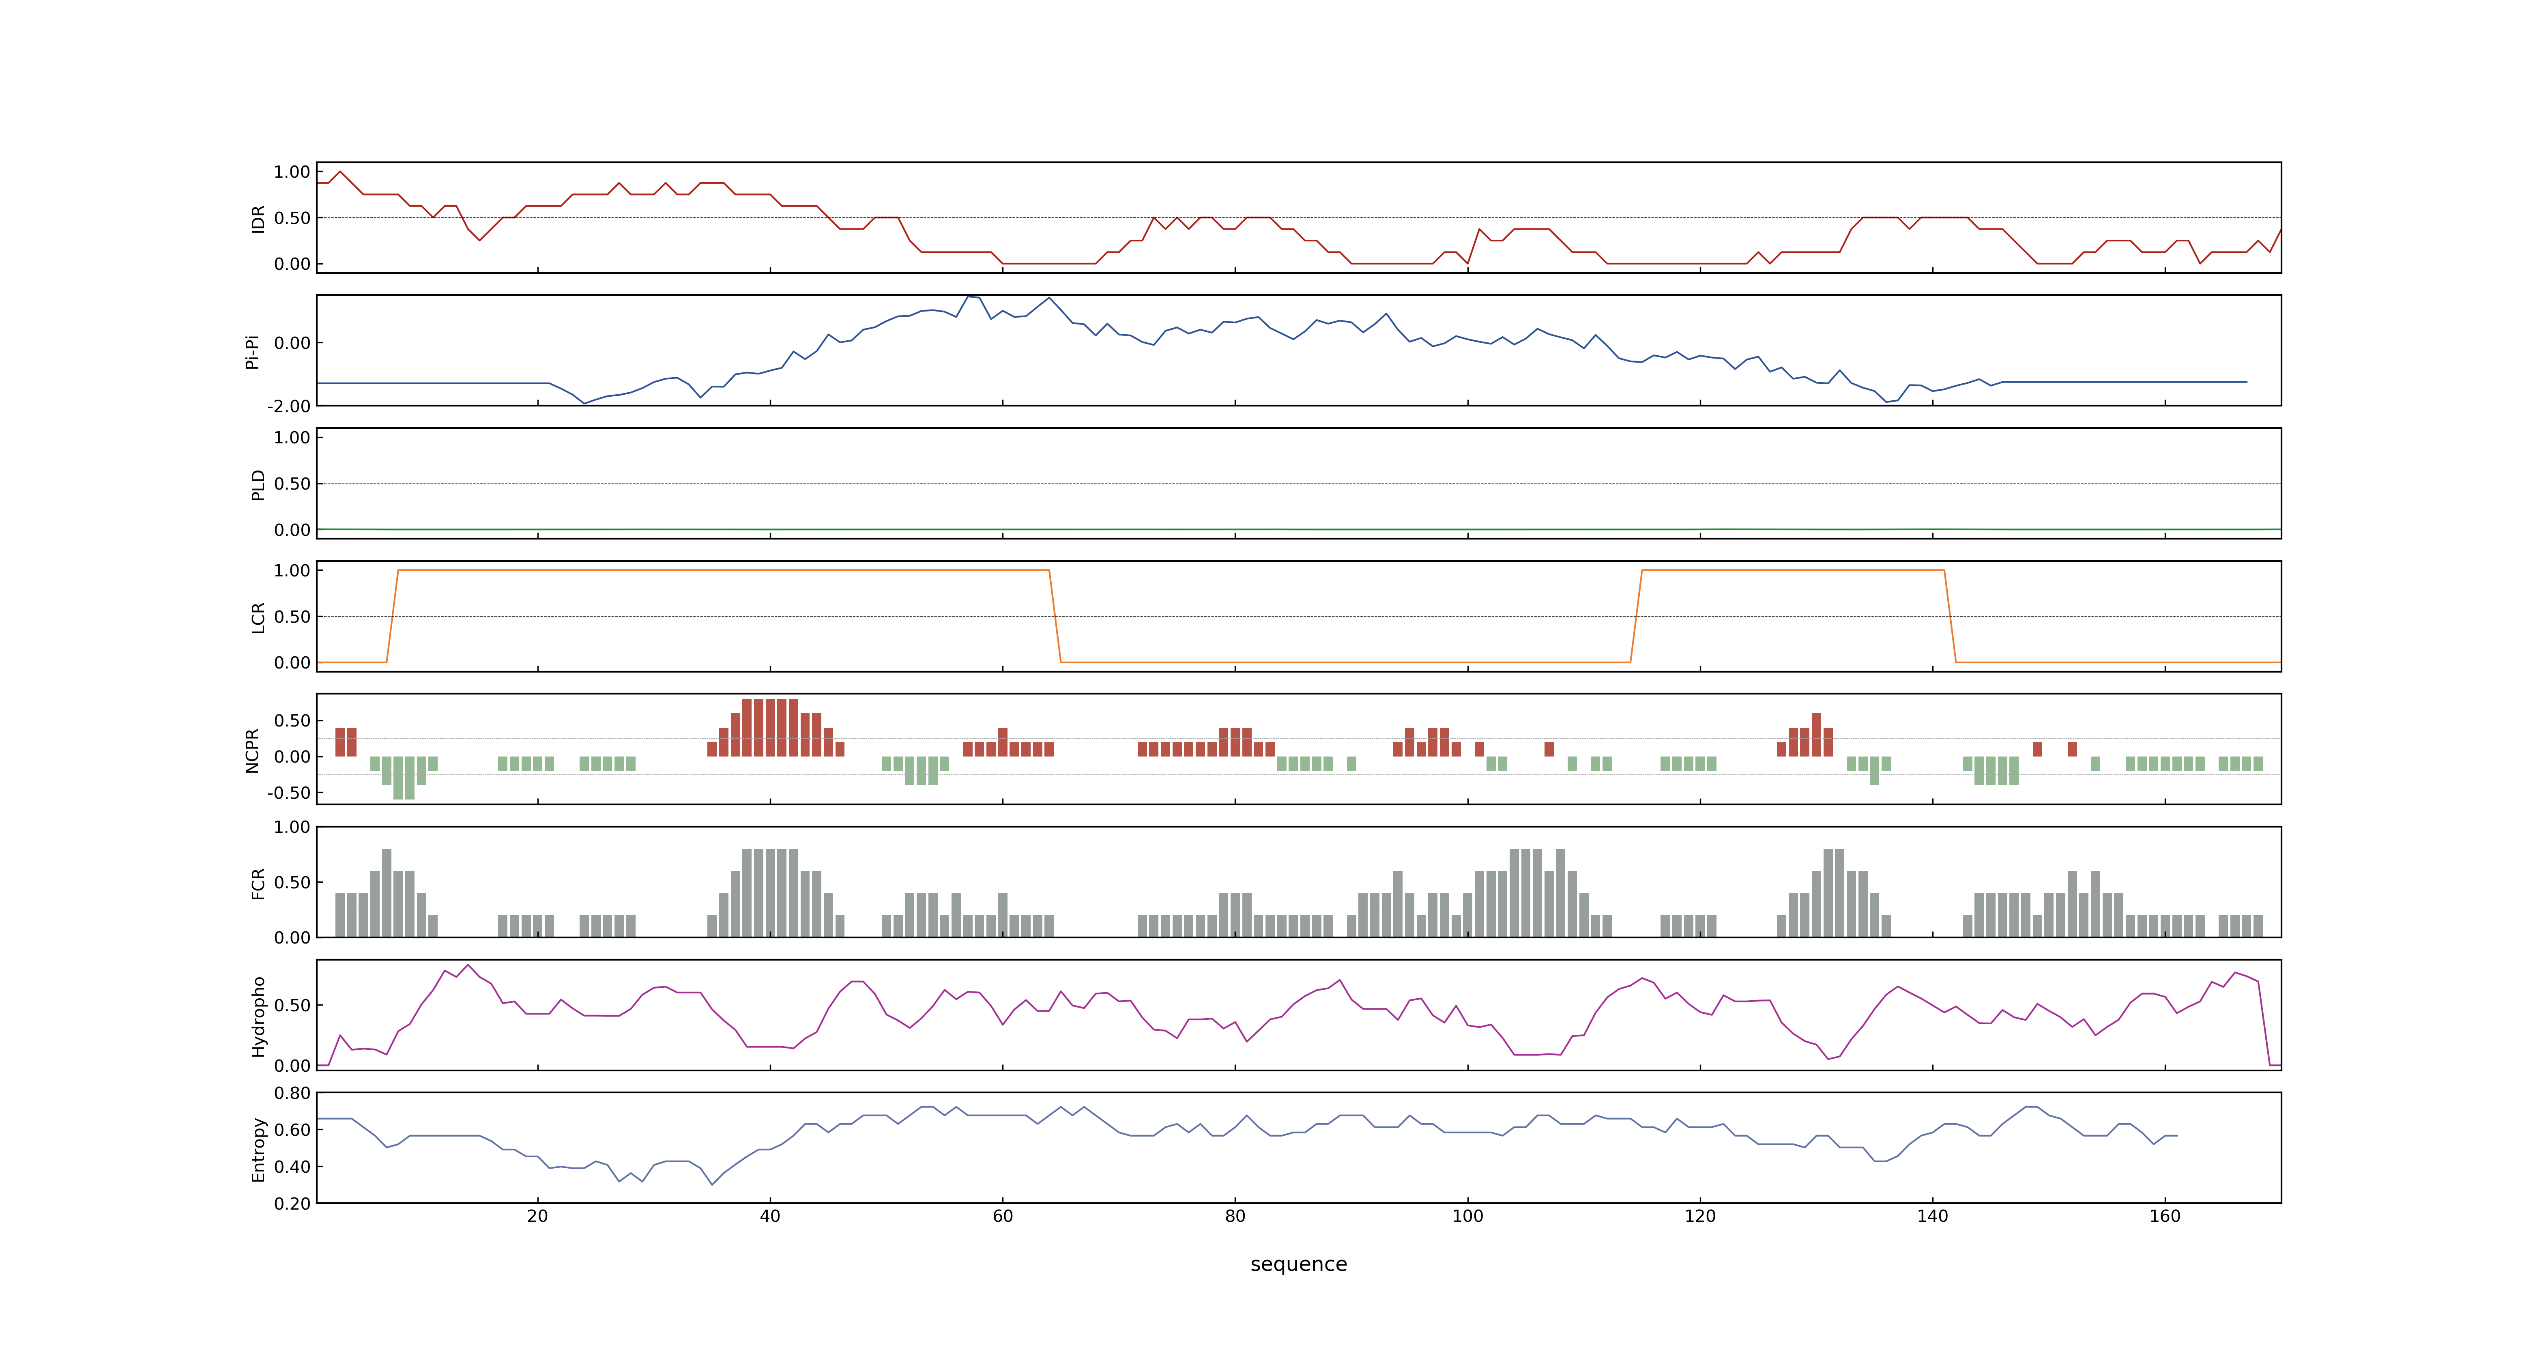Click the x-axis tick label 160

tap(2165, 1216)
